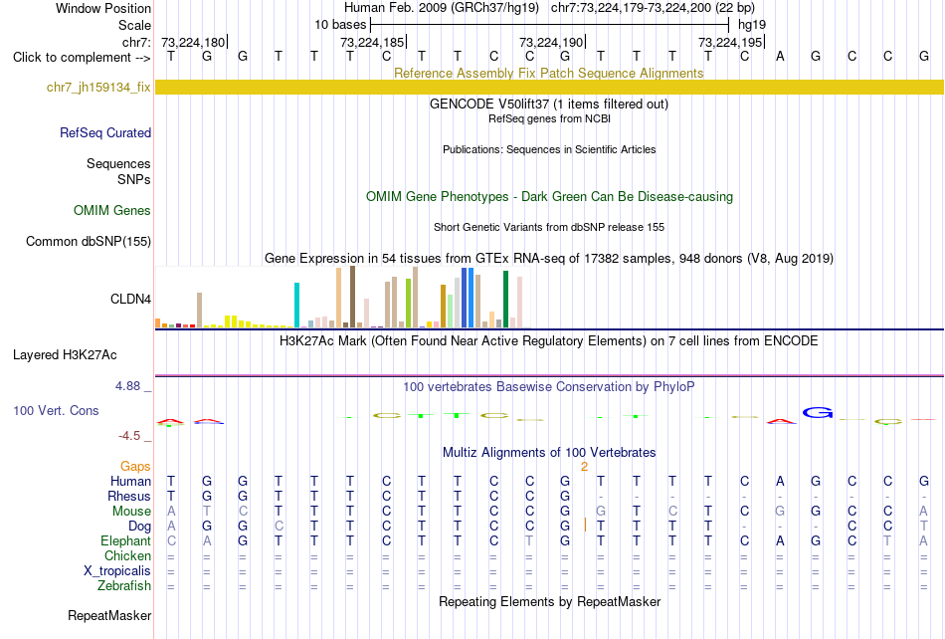Click the dark green bar in GTEx chart
945x639 pixels.
pyautogui.click(x=505, y=300)
